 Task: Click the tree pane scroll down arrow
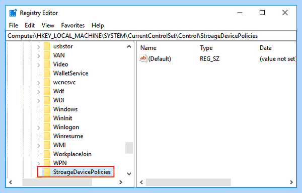pos(129,174)
